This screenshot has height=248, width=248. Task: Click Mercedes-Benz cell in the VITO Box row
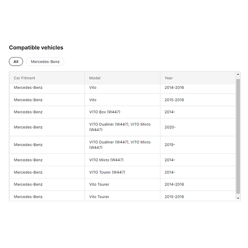point(28,112)
